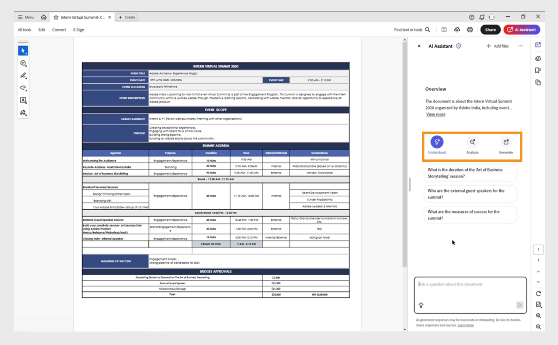
Task: Expand 'View more' in the Overview
Action: 435,114
